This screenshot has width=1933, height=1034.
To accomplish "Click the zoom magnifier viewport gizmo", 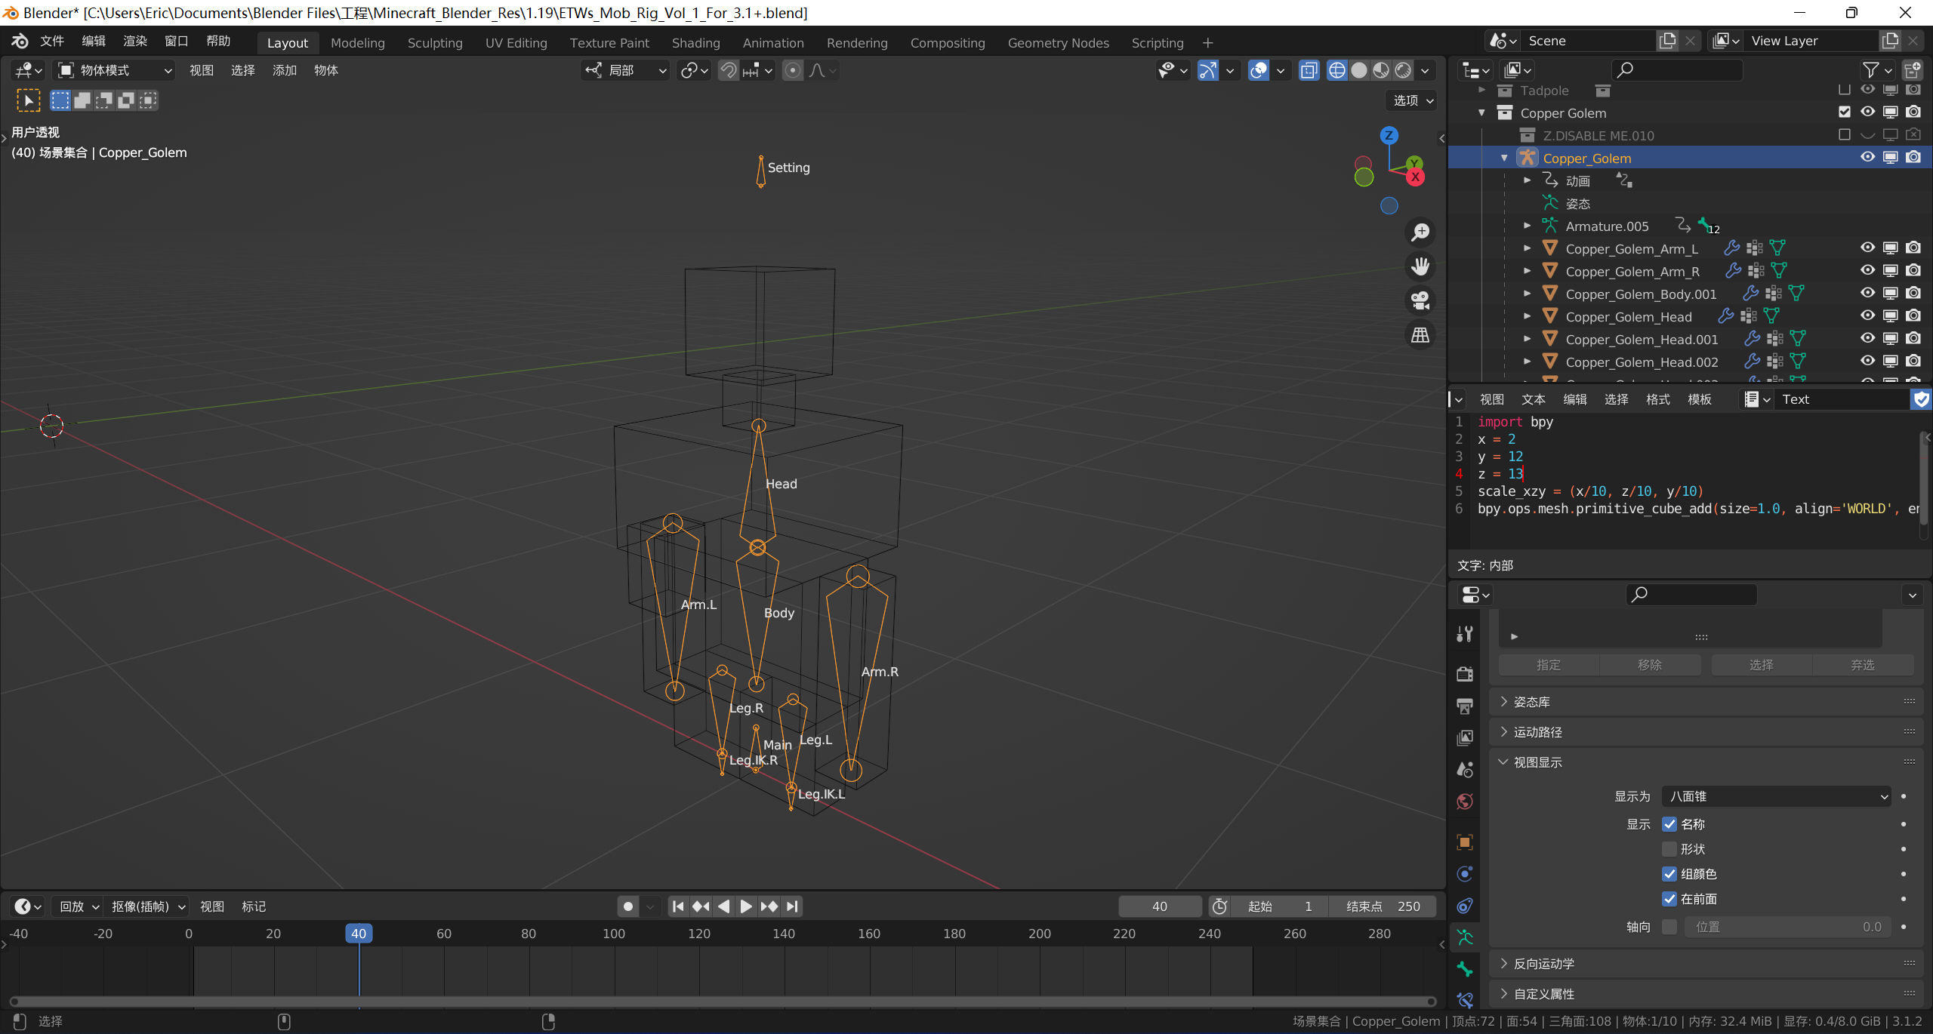I will click(1420, 232).
